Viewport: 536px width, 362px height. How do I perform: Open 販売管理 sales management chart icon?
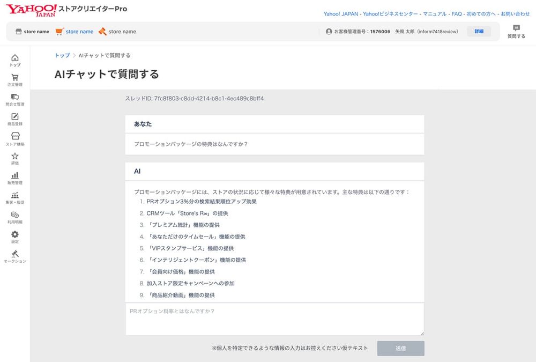[15, 179]
